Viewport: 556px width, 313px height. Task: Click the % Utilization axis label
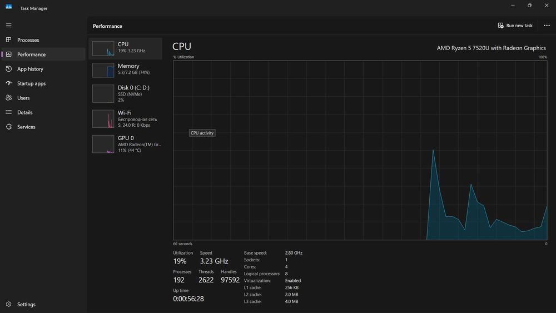(x=183, y=57)
